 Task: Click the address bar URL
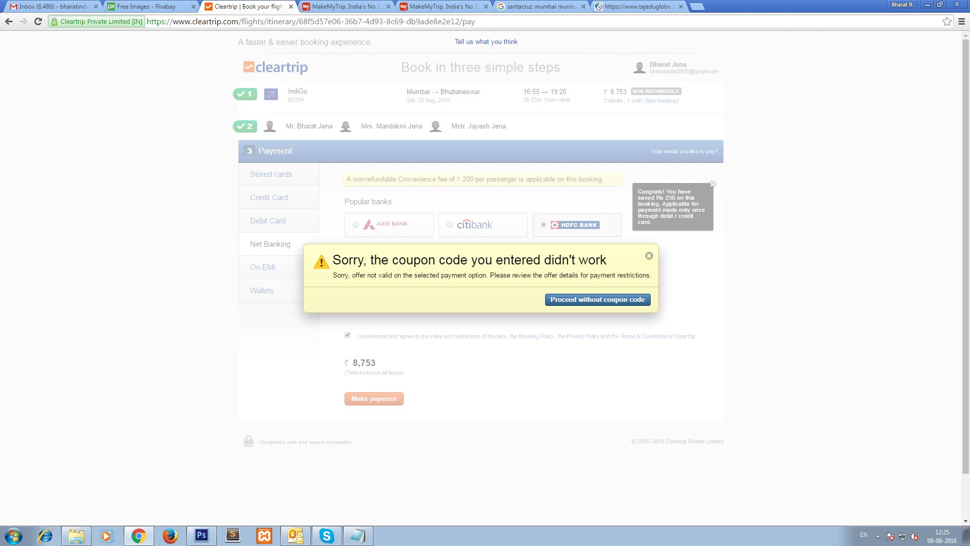pyautogui.click(x=311, y=22)
